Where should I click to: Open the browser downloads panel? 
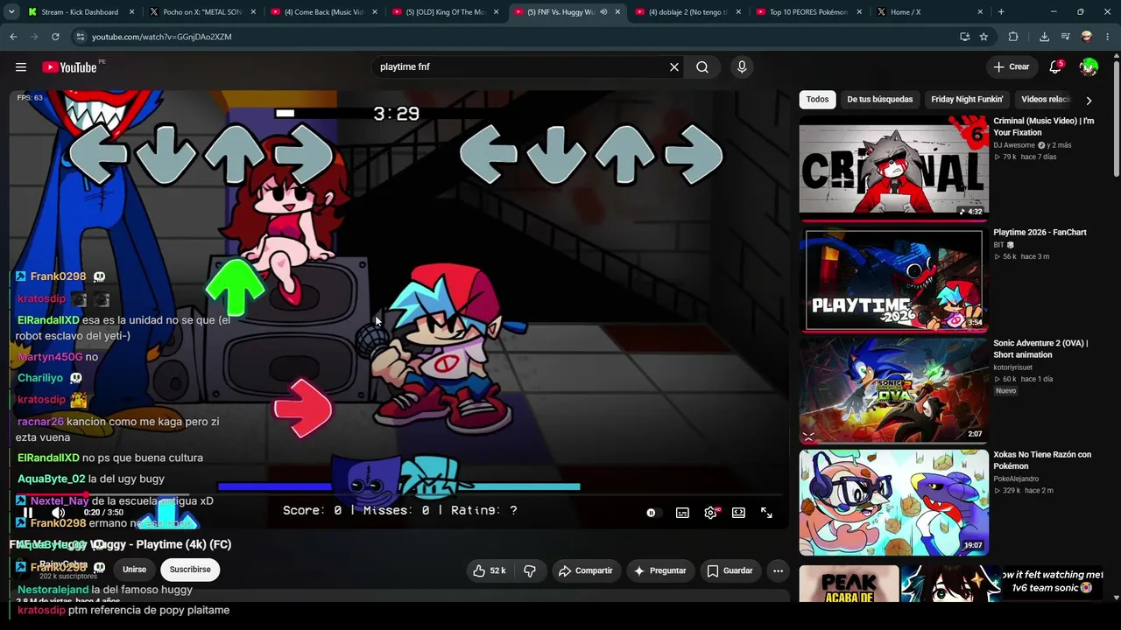point(1044,37)
